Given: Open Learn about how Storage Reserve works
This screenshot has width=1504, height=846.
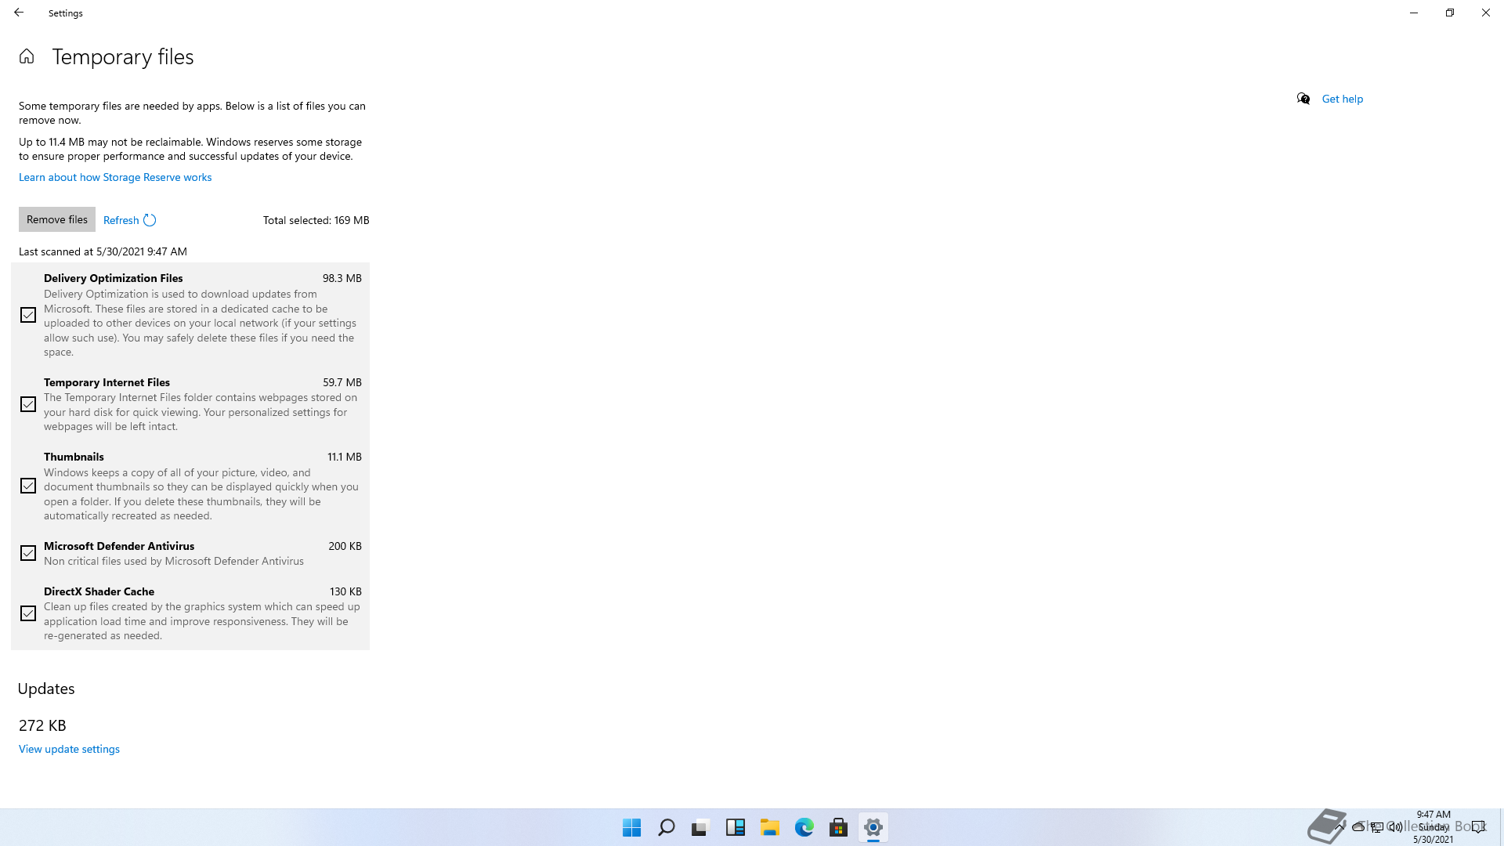Looking at the screenshot, I should coord(115,177).
